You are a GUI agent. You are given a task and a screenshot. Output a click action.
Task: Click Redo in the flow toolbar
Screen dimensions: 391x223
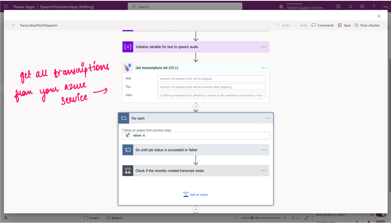(301, 25)
